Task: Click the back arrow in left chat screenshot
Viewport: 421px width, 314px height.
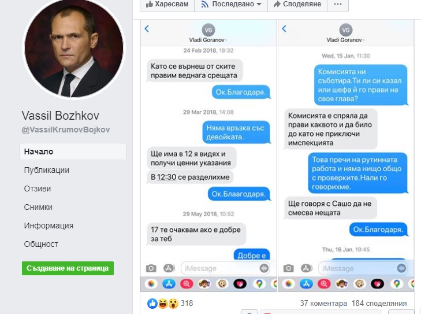Action: pos(147,28)
